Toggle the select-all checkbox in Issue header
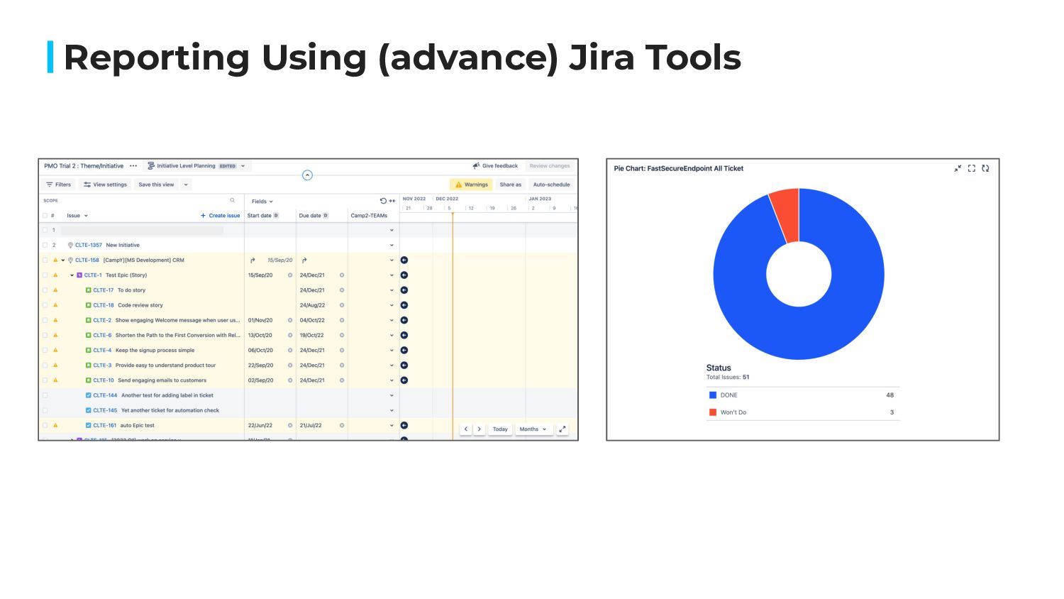This screenshot has width=1064, height=599. 45,216
